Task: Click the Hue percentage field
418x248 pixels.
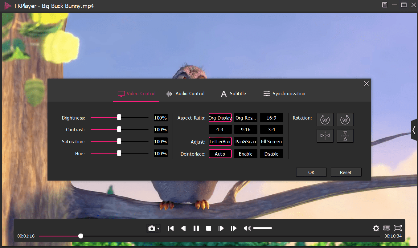Action: (x=161, y=153)
